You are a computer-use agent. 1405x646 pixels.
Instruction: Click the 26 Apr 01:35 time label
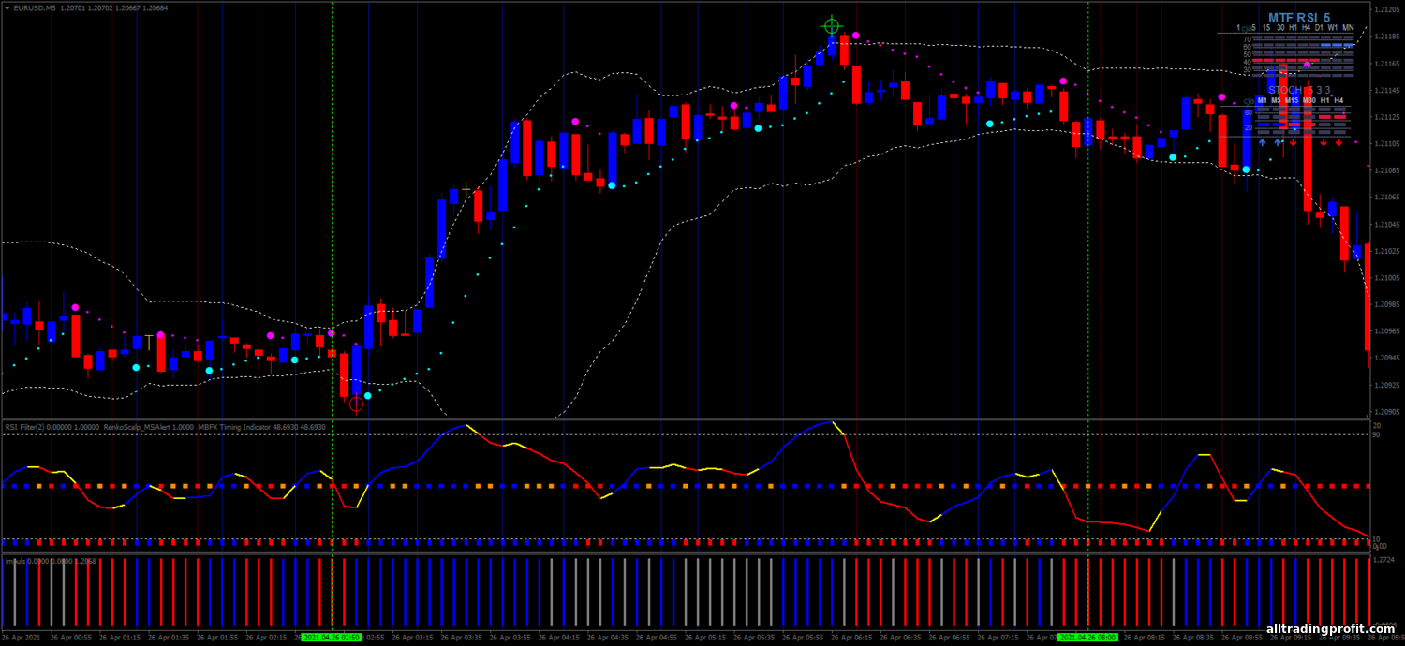click(170, 637)
